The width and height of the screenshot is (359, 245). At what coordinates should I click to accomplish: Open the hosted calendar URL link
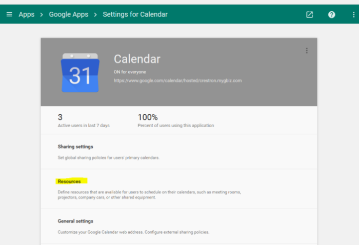pyautogui.click(x=177, y=80)
